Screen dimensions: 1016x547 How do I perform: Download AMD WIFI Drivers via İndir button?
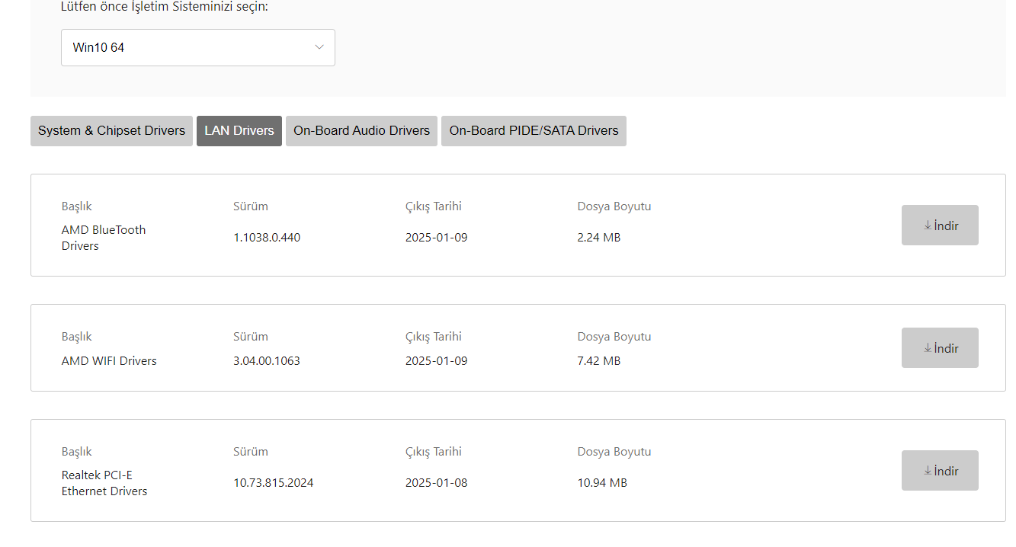pos(940,348)
